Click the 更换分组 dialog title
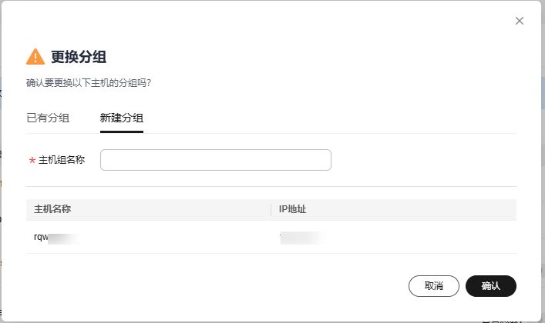The height and width of the screenshot is (323, 545). [x=79, y=57]
